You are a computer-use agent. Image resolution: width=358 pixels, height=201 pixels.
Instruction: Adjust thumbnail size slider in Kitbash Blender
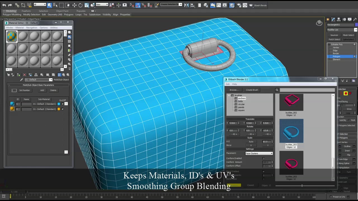coord(302,185)
